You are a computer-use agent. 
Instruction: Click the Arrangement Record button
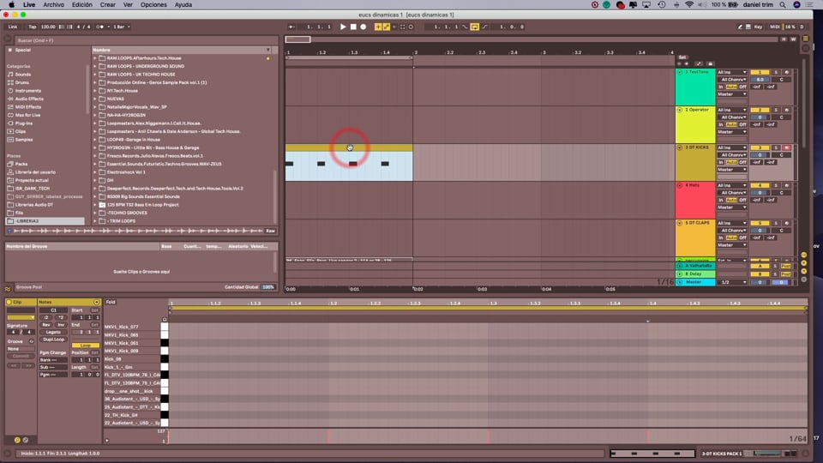click(x=363, y=27)
